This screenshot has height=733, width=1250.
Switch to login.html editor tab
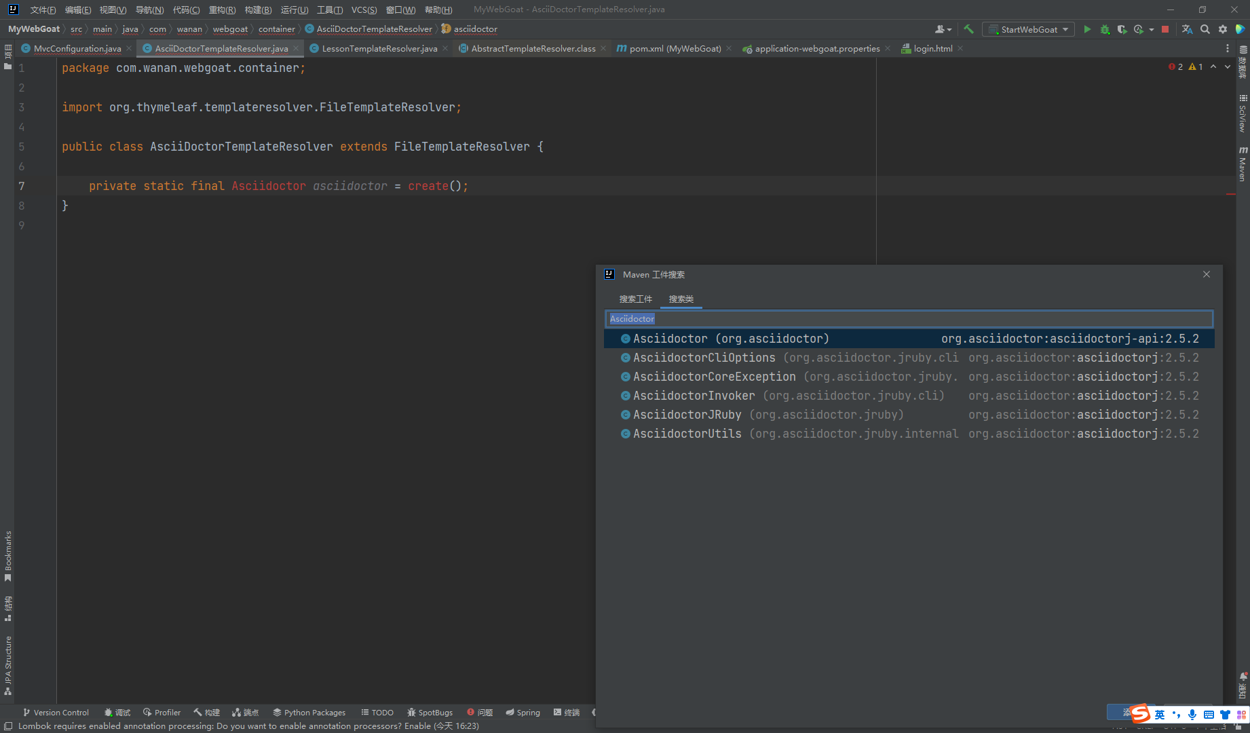point(933,48)
